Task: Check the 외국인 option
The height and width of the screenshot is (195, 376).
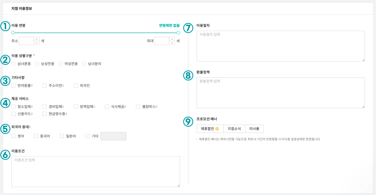Action: click(x=76, y=86)
